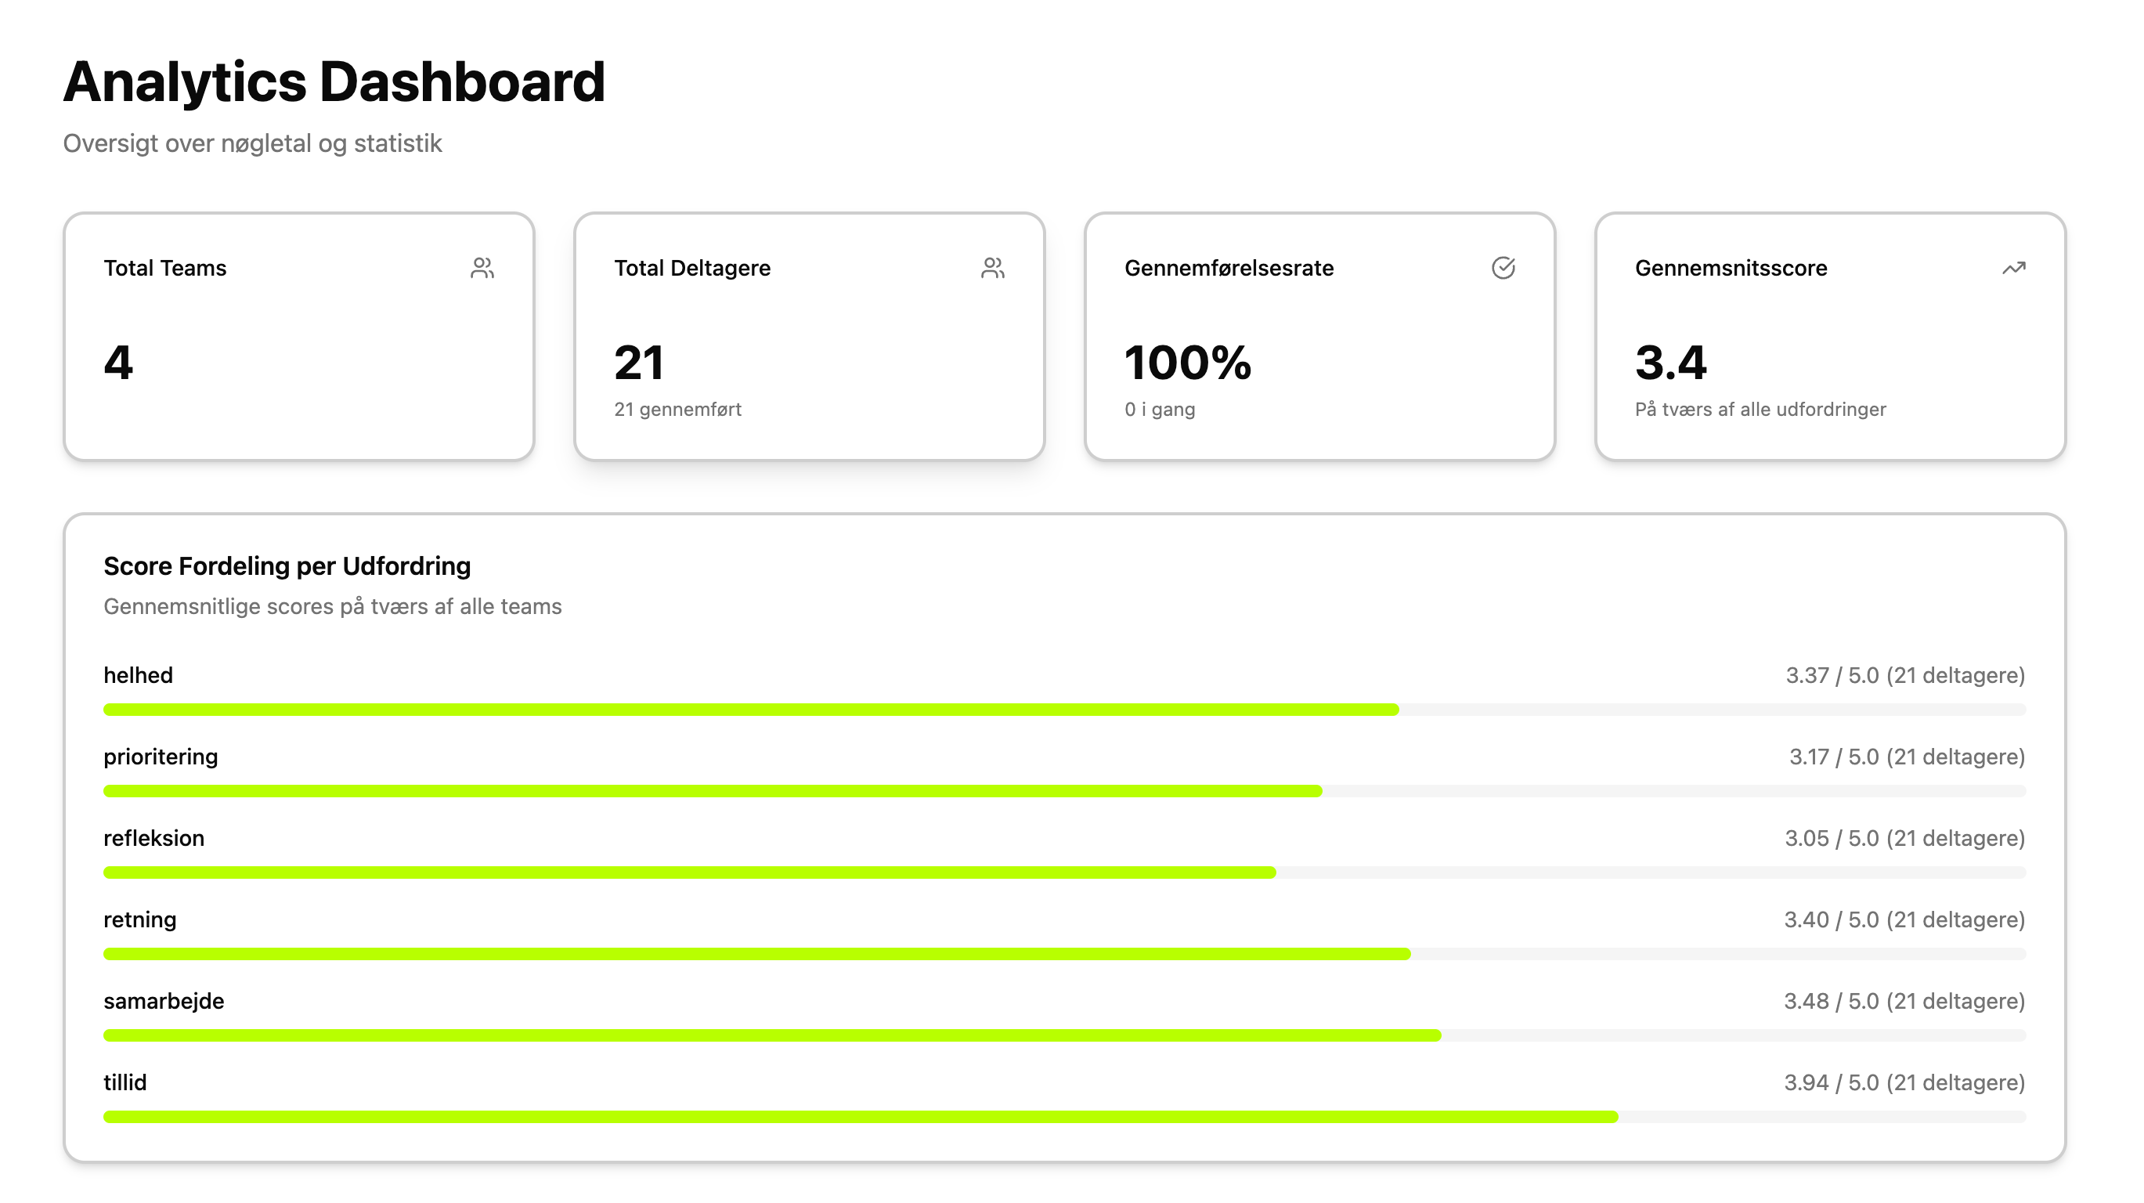The width and height of the screenshot is (2144, 1203).
Task: Click the "21 gennemført" subtext
Action: pyautogui.click(x=677, y=410)
